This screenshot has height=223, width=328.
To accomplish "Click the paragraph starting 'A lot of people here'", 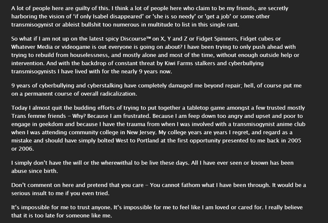I will pos(150,16).
